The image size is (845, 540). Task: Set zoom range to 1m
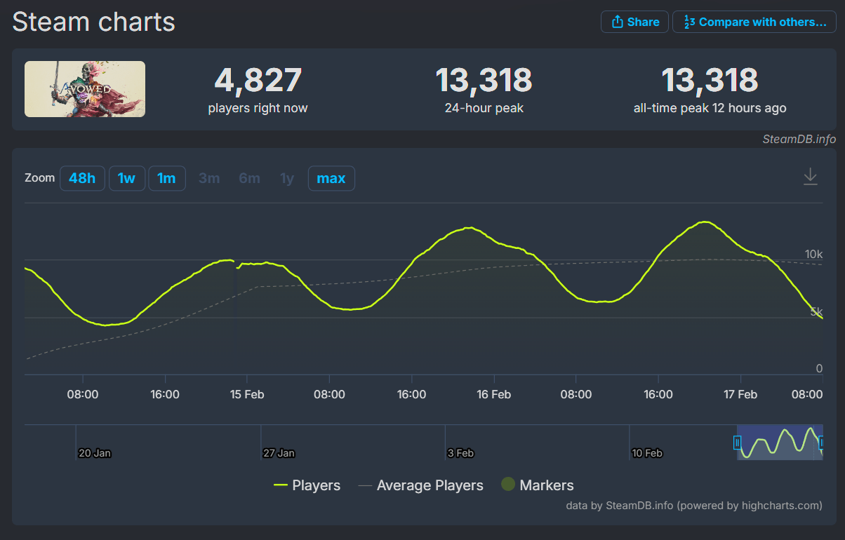coord(166,178)
